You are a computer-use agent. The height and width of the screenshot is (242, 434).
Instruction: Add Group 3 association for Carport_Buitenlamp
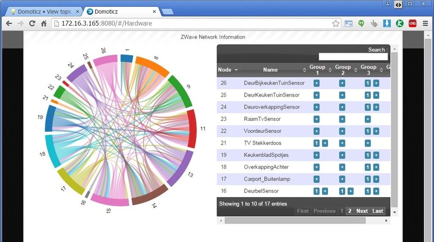(x=376, y=179)
